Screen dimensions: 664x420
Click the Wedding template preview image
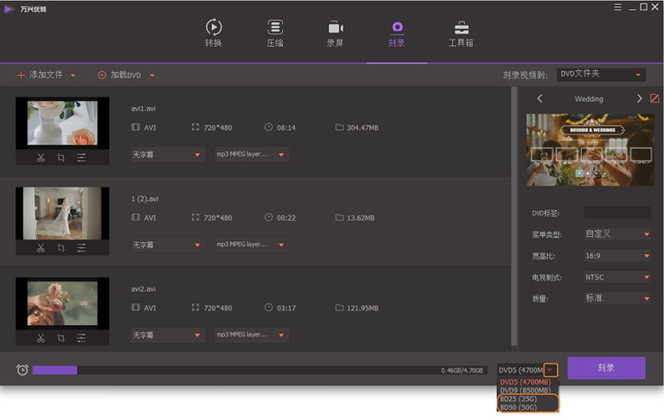click(x=590, y=150)
